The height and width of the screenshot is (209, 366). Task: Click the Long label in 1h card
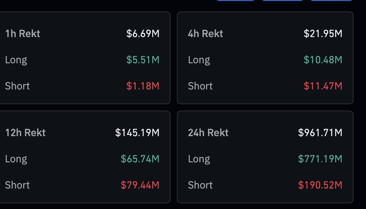[16, 60]
